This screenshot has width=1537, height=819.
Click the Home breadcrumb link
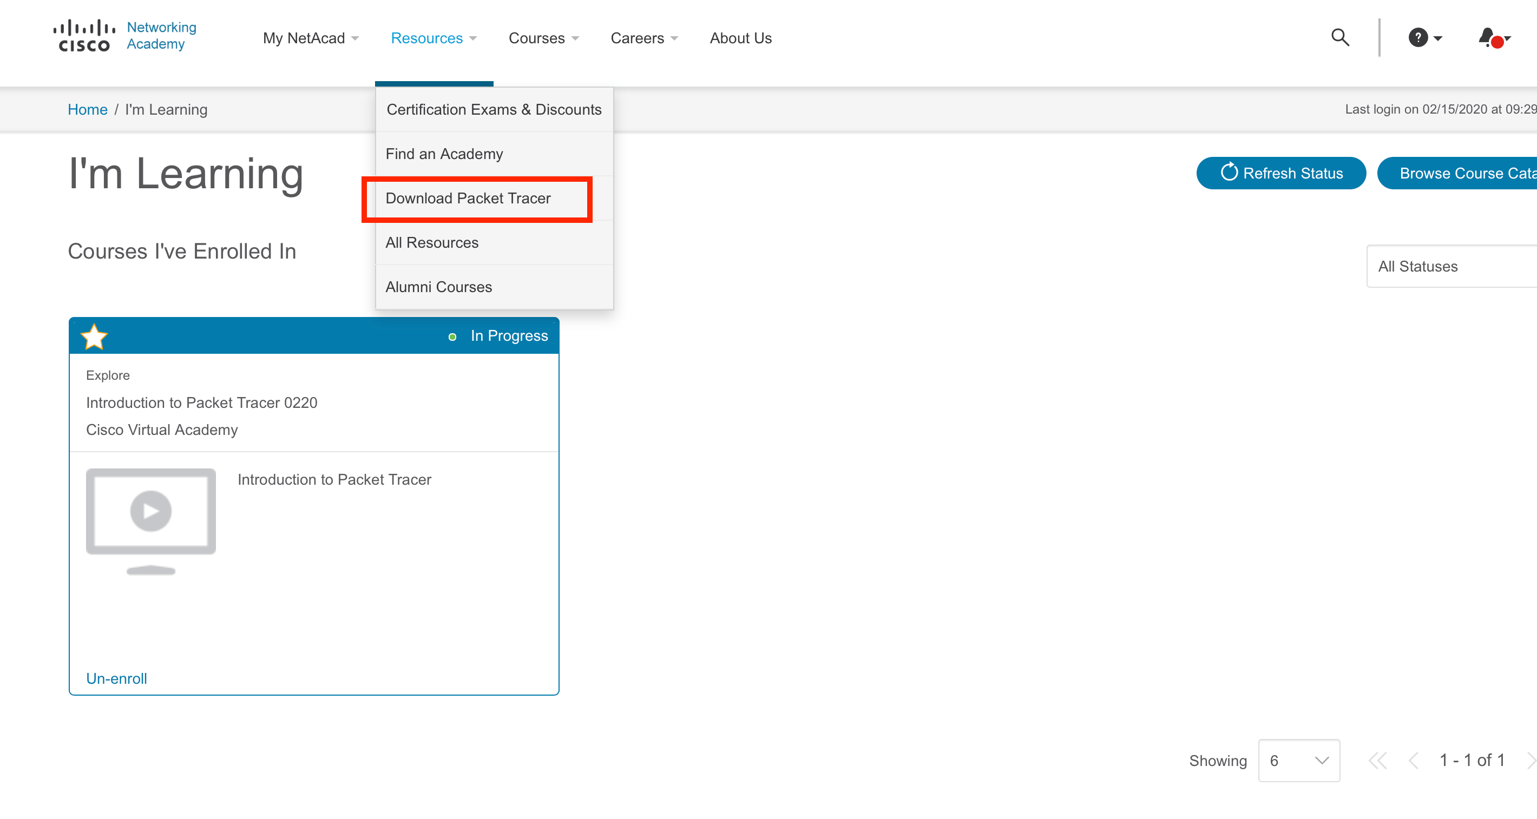pyautogui.click(x=87, y=109)
